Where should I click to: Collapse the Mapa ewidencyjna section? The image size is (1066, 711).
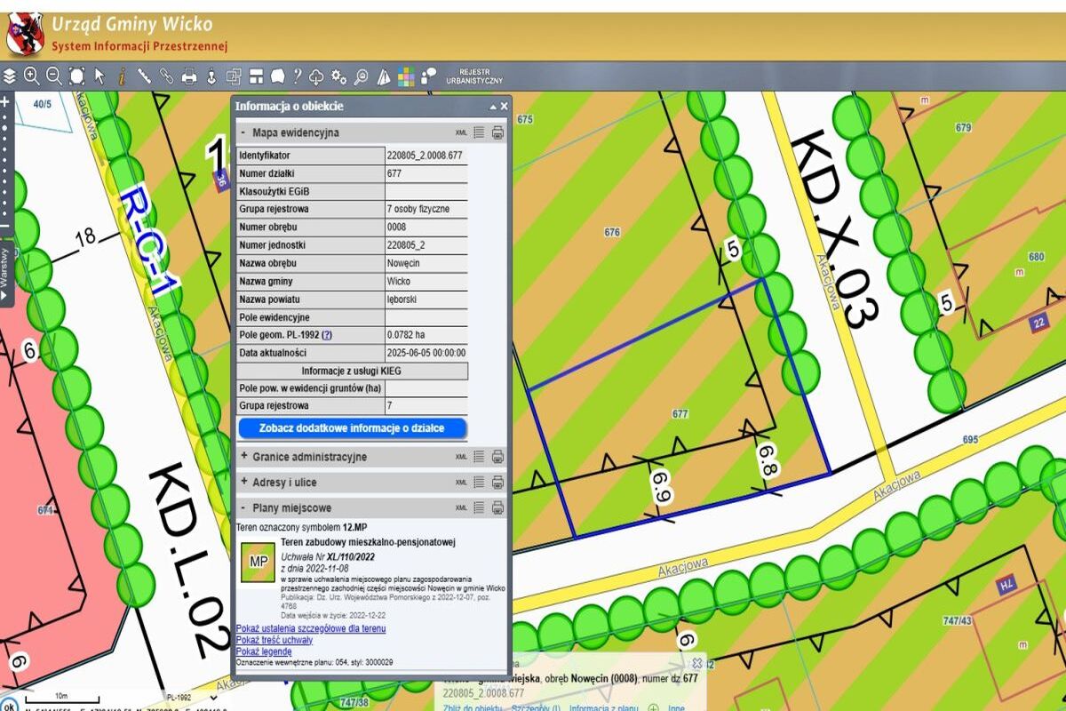243,133
